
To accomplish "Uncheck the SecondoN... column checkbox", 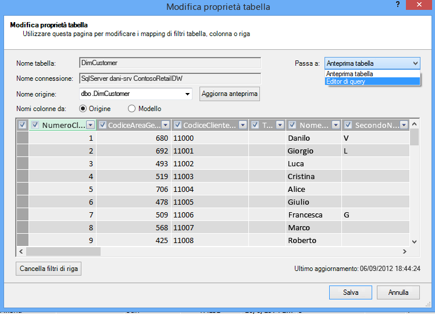I will (x=348, y=125).
